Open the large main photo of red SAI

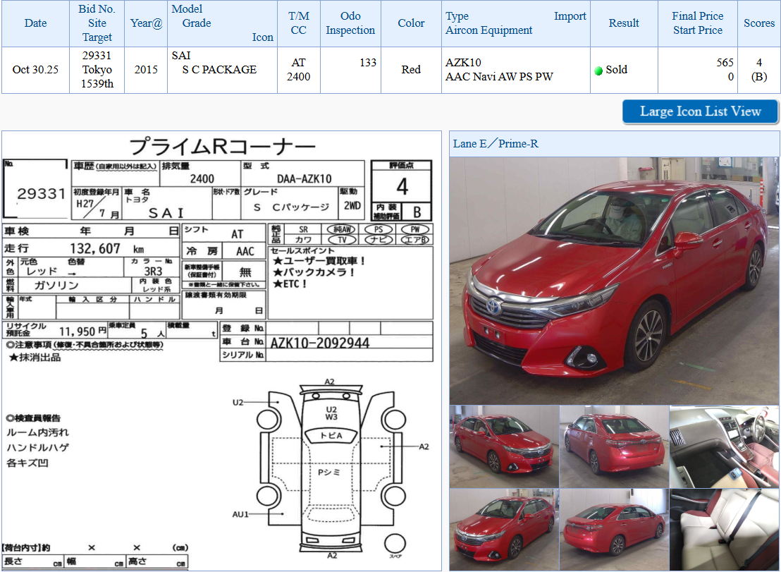[x=614, y=280]
